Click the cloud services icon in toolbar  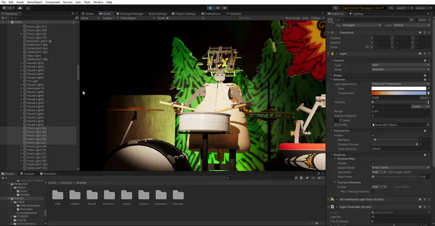coord(20,8)
